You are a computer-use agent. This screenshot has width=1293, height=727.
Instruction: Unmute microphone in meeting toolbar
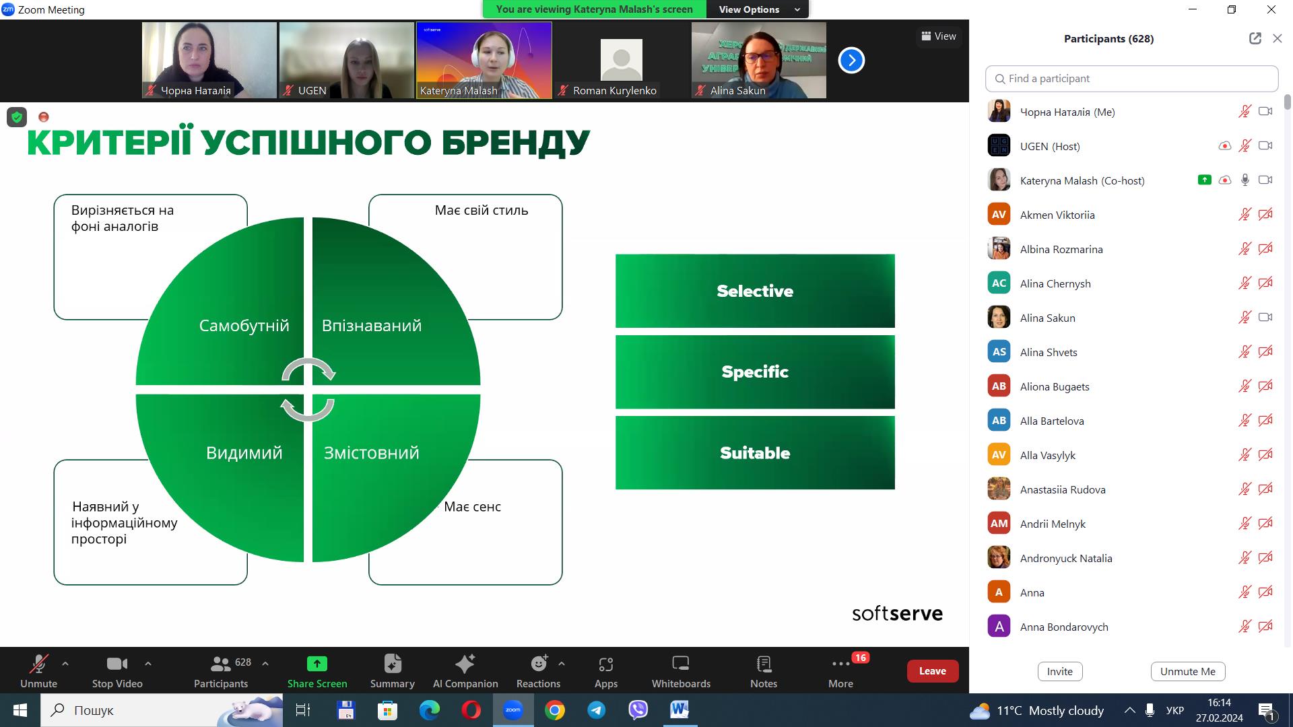coord(38,671)
